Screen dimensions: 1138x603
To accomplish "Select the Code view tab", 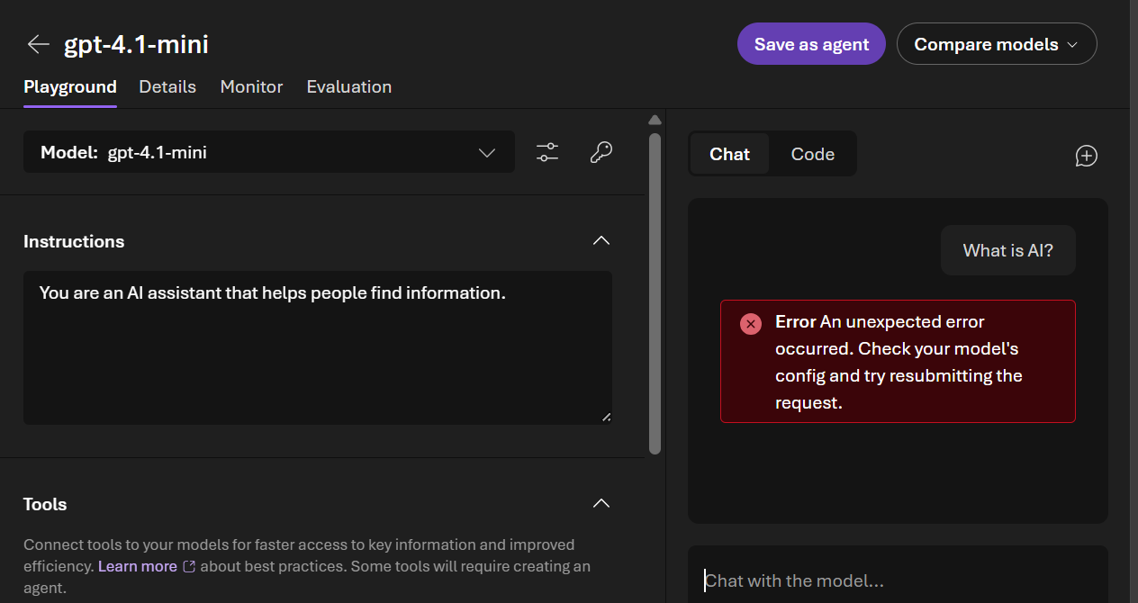I will tap(813, 154).
